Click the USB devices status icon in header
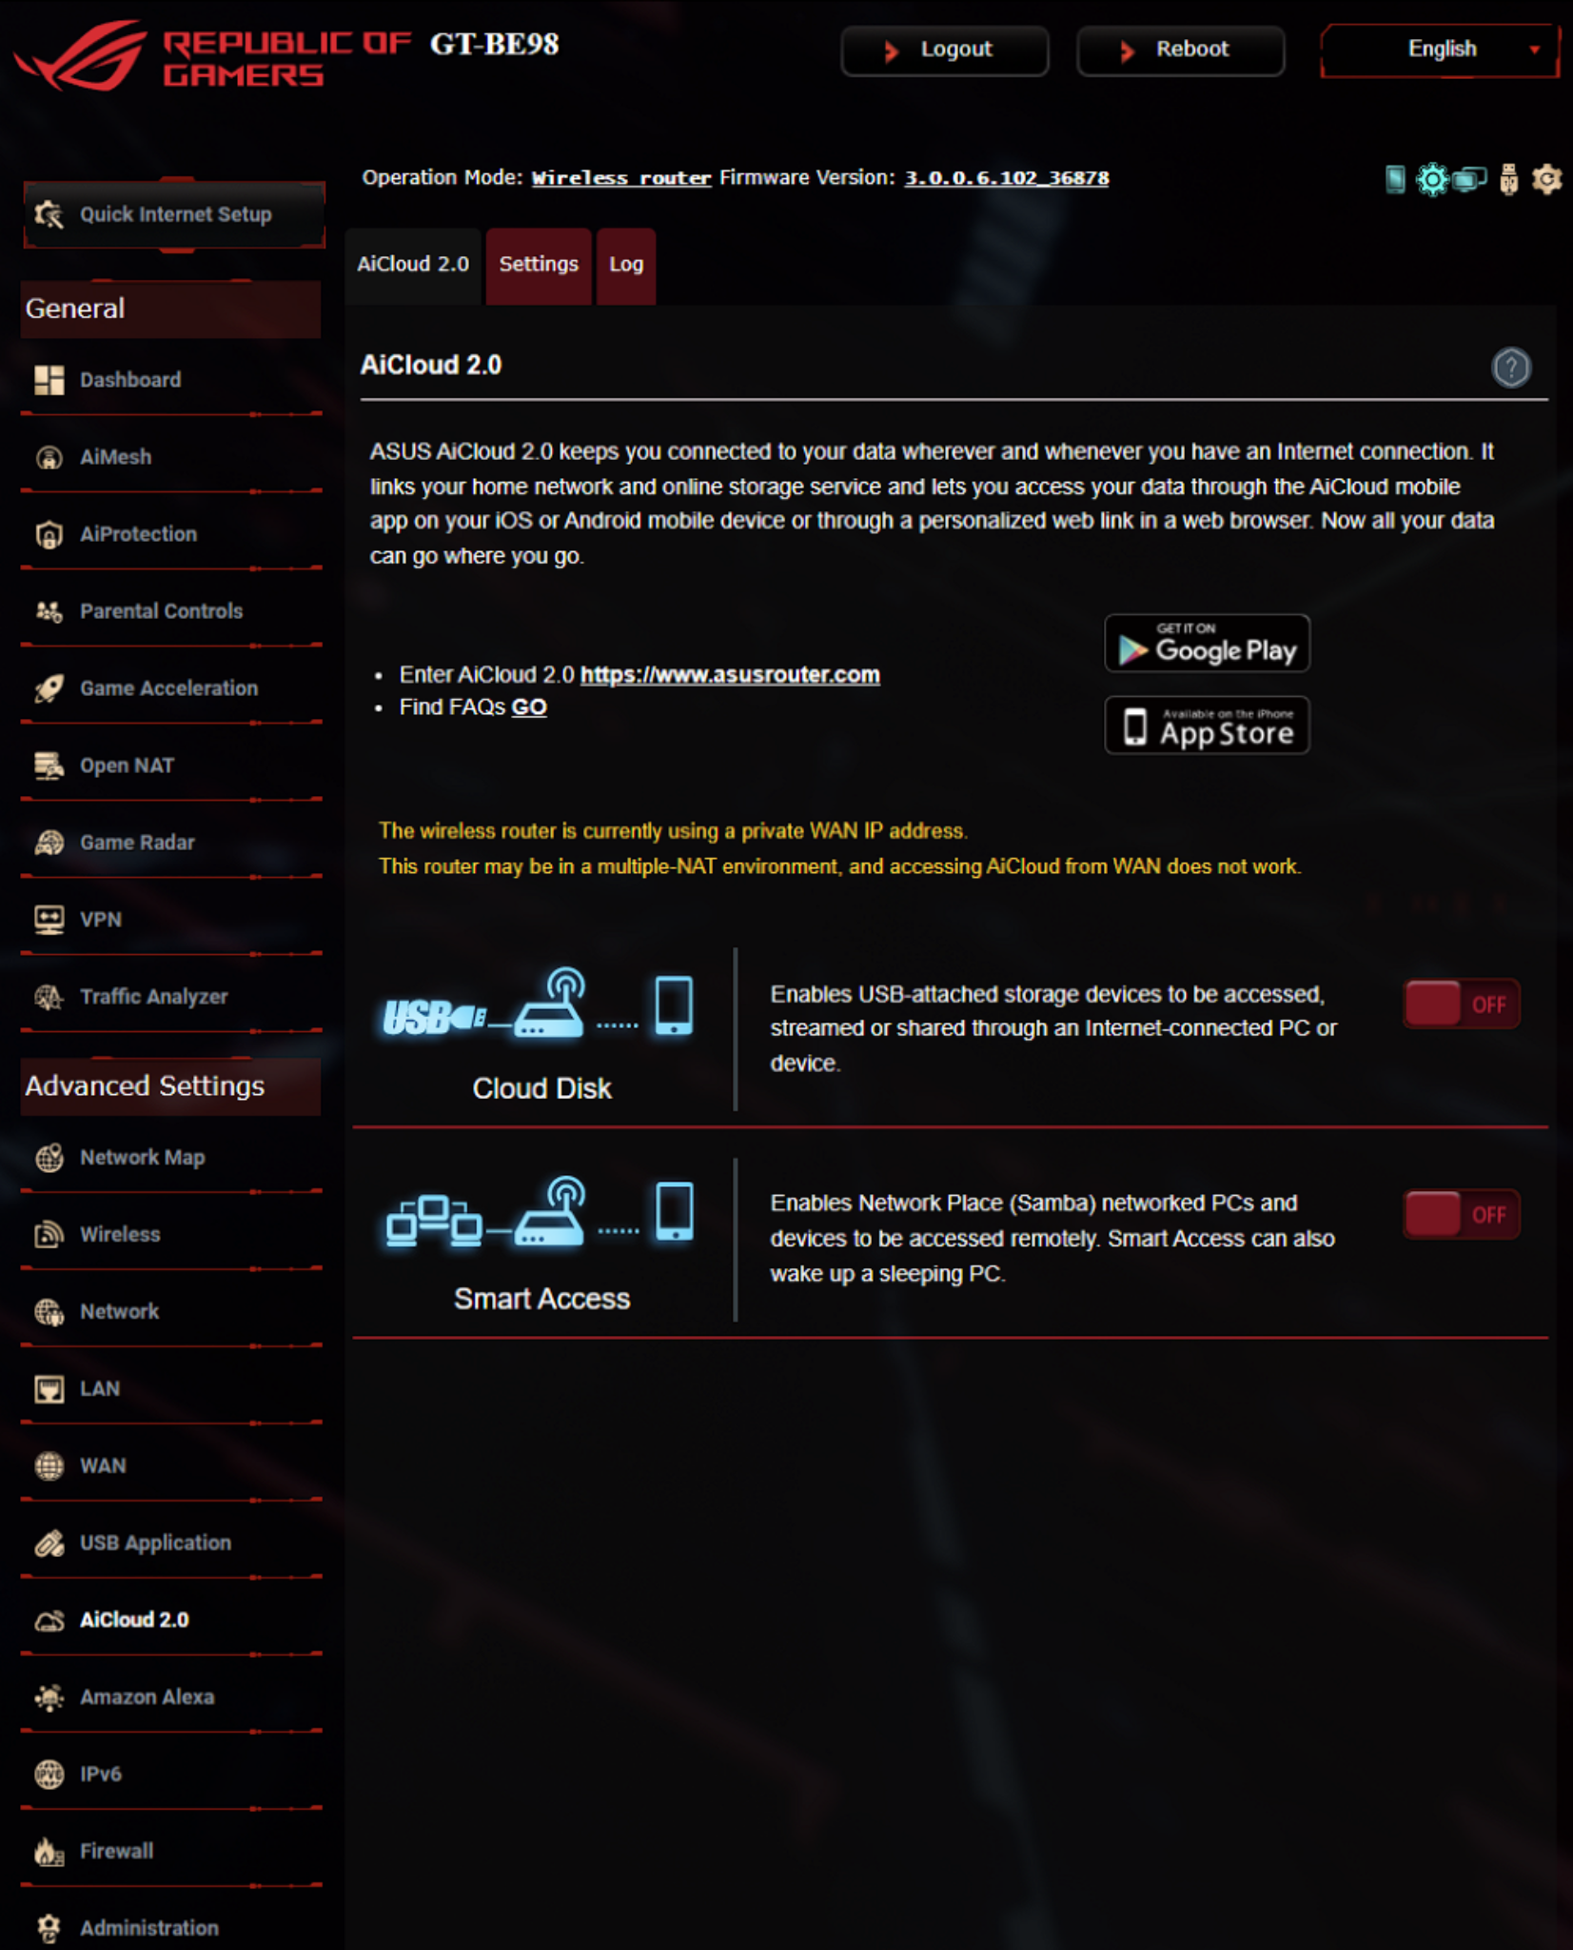This screenshot has width=1573, height=1950. coord(1507,177)
